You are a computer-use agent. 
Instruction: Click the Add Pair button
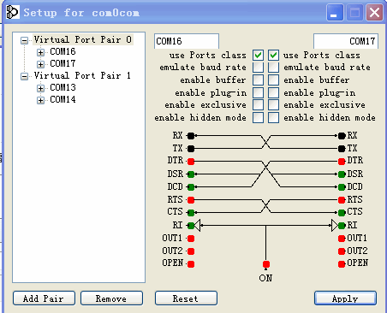(x=44, y=298)
